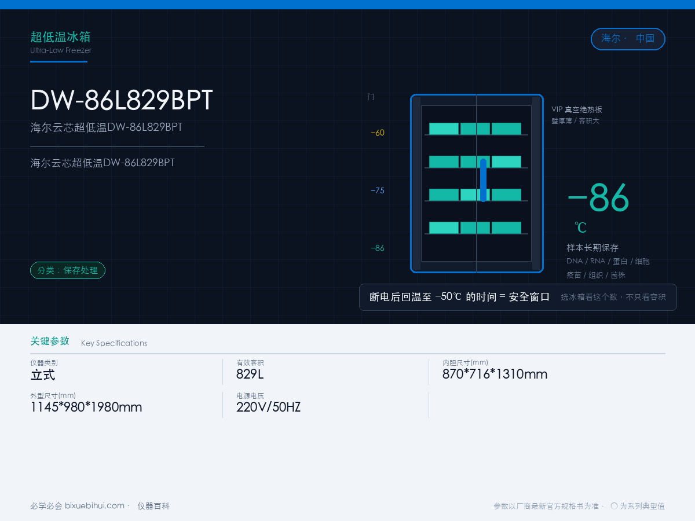Click the 关键参数 section heading
Image resolution: width=695 pixels, height=521 pixels.
[50, 341]
